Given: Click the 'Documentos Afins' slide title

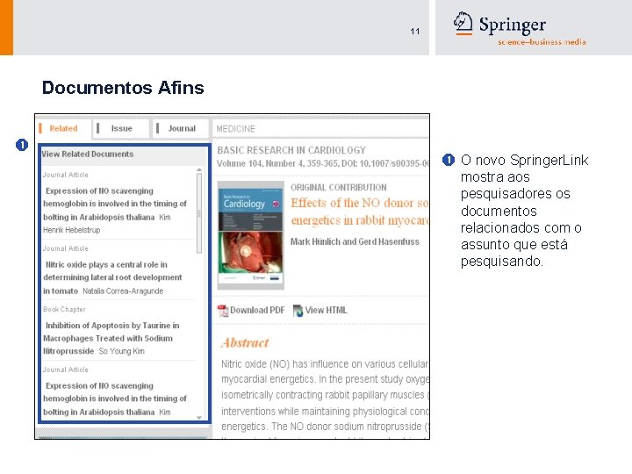Looking at the screenshot, I should 123,88.
